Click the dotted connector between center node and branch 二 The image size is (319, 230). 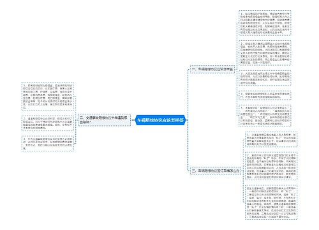pyautogui.click(x=133, y=120)
